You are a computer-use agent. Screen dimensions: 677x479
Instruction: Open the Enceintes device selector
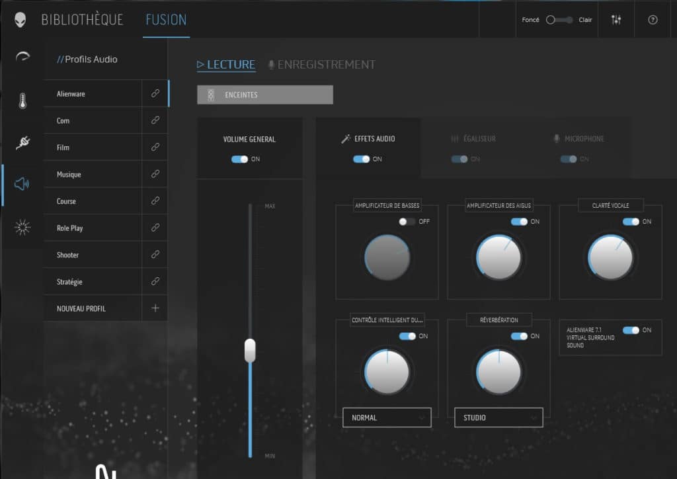(265, 95)
